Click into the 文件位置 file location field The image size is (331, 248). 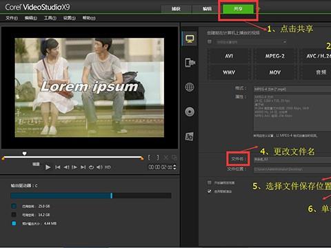coord(292,169)
